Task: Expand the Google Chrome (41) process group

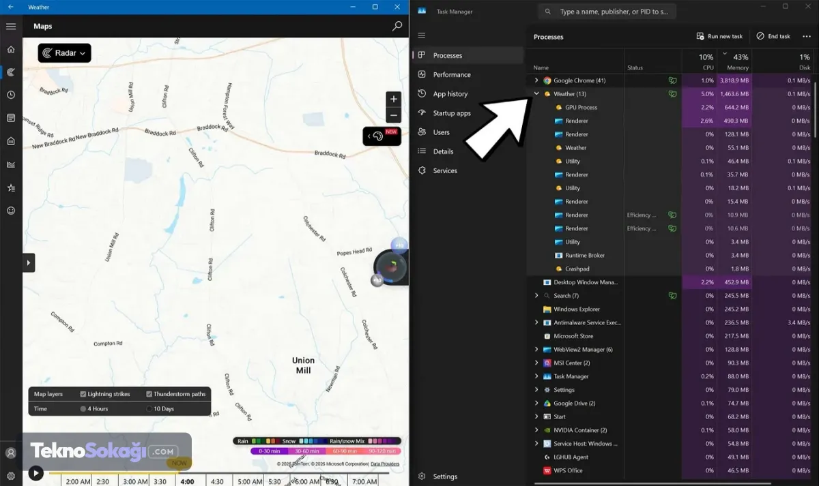Action: (536, 80)
